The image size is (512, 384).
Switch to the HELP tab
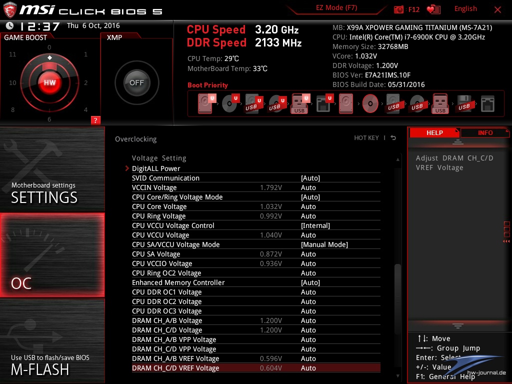coord(434,132)
